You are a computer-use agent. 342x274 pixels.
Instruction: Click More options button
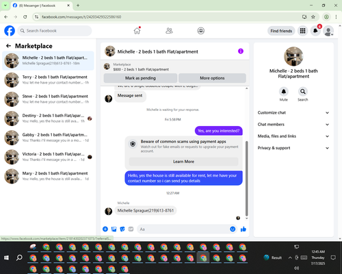[212, 78]
